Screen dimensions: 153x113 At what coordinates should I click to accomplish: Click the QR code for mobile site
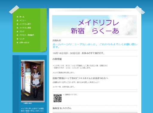[x=57, y=98]
